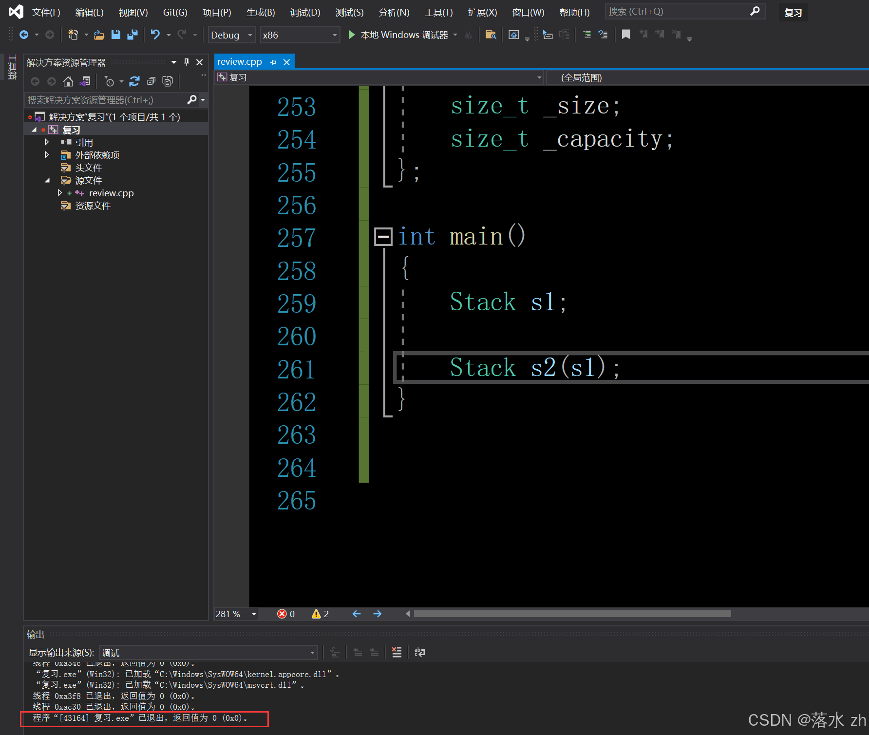Click the search box 搜索 (Ctrl+Q)
Screen dimensions: 869x735
(x=685, y=11)
